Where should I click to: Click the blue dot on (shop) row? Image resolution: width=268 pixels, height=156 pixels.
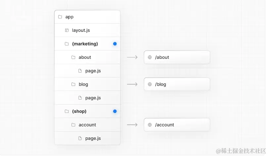click(115, 112)
